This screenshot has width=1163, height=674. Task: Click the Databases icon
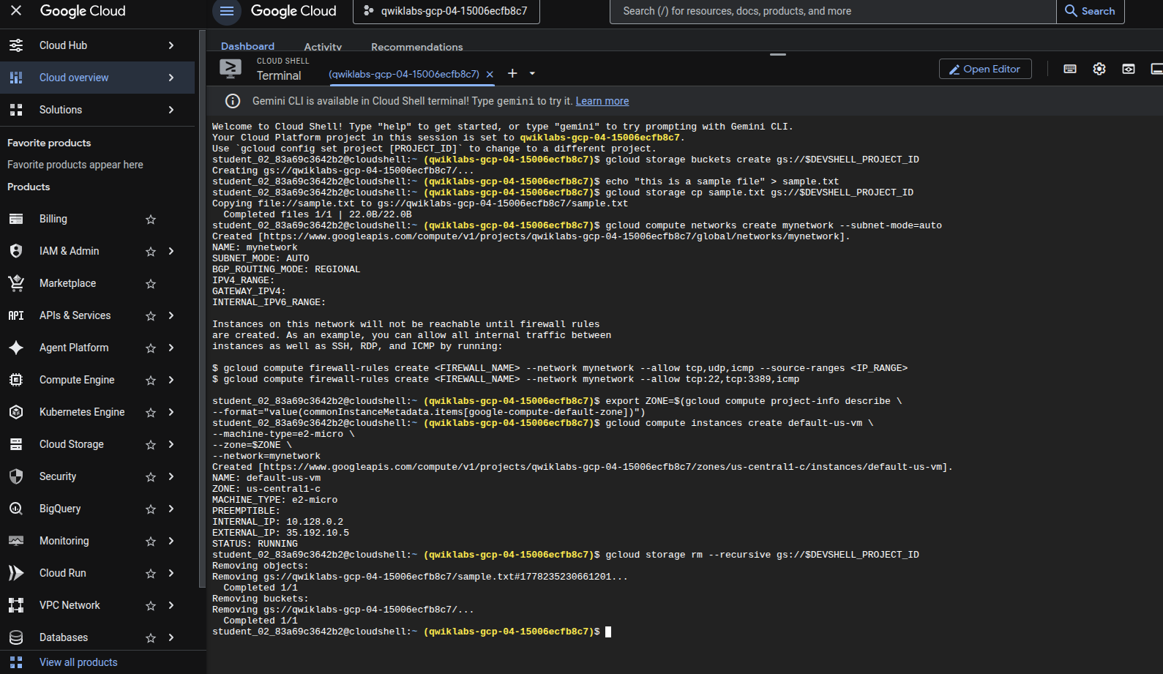pyautogui.click(x=16, y=637)
